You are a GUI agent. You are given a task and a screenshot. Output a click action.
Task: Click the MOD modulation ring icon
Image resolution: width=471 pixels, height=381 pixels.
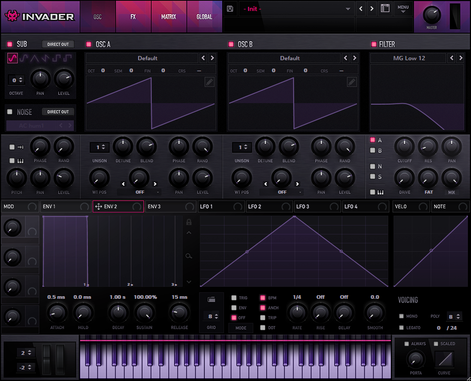32,207
